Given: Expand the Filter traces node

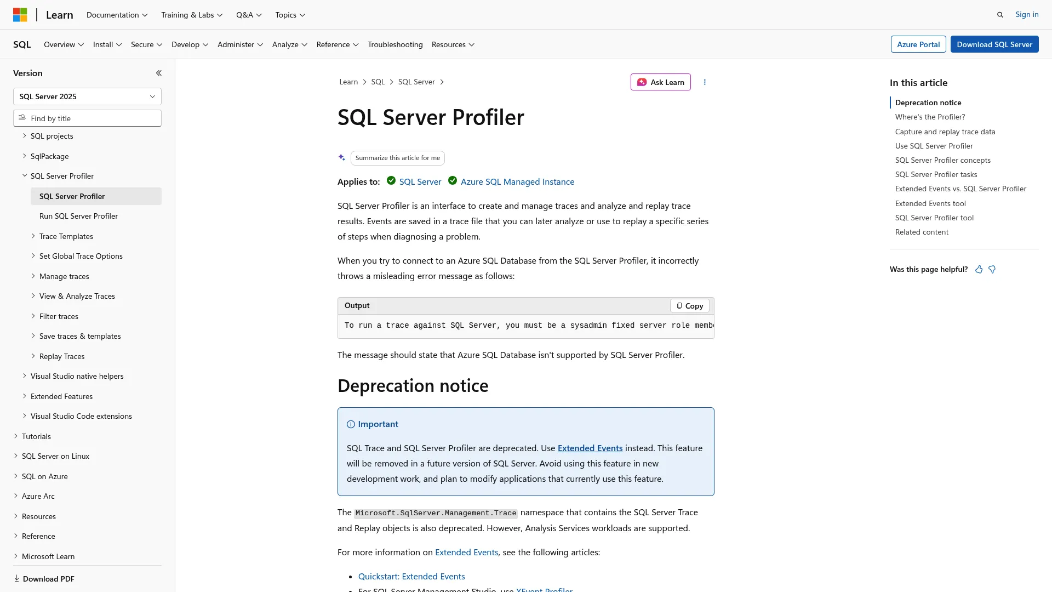Looking at the screenshot, I should tap(33, 316).
